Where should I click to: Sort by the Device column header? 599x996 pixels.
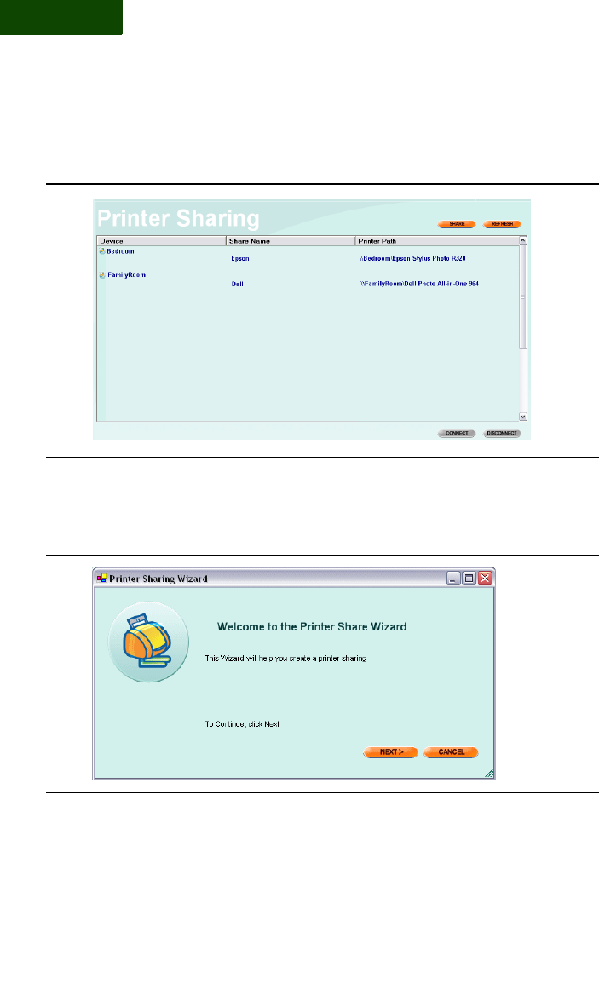tap(161, 241)
